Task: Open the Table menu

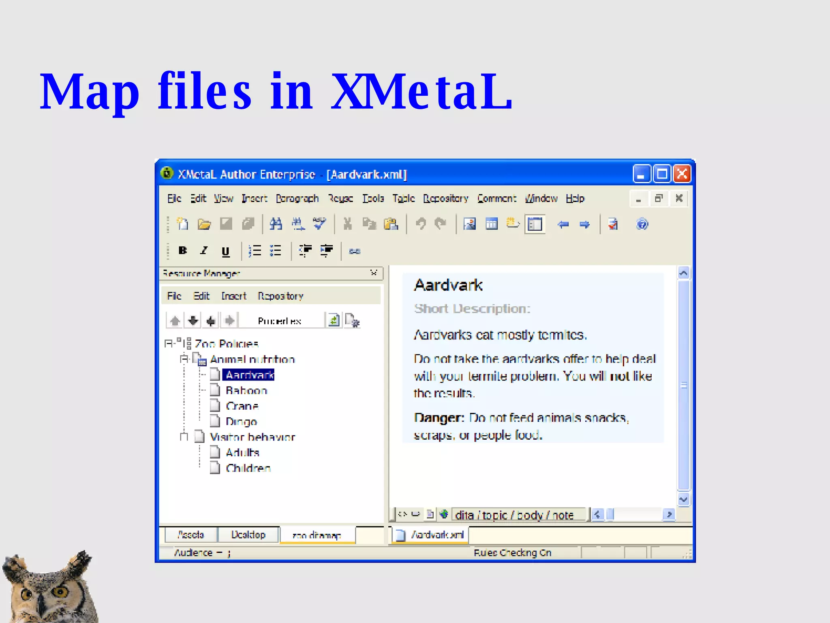Action: click(x=404, y=198)
